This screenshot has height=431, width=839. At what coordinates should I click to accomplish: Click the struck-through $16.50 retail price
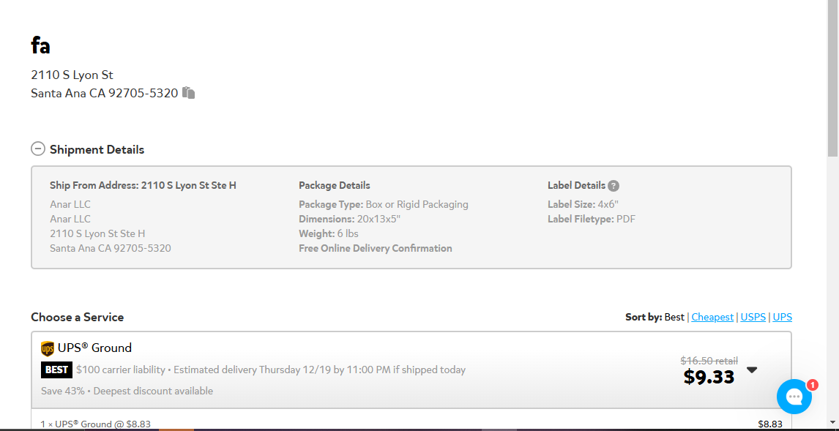click(709, 361)
